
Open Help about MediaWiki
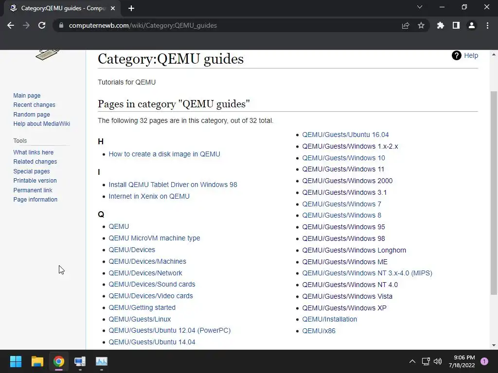tap(42, 124)
